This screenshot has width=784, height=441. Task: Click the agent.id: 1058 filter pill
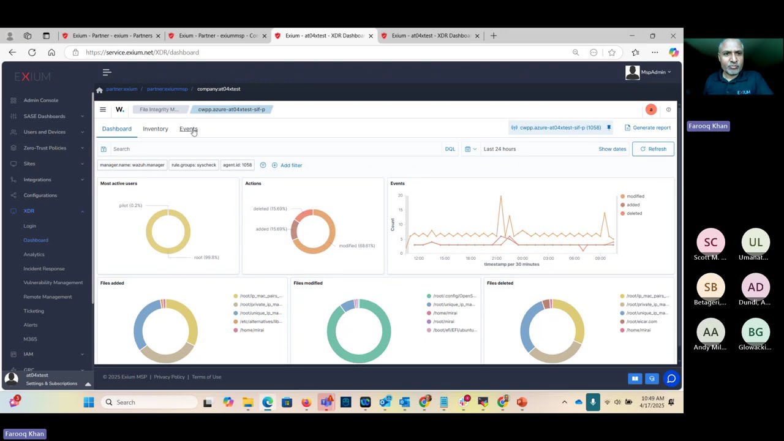tap(238, 165)
